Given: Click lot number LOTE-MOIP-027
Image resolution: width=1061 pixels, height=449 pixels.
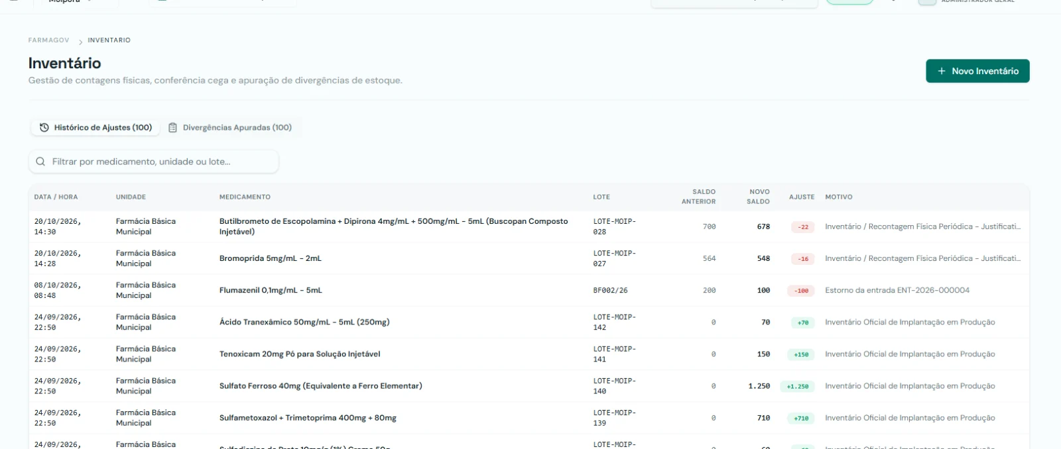Looking at the screenshot, I should [615, 258].
